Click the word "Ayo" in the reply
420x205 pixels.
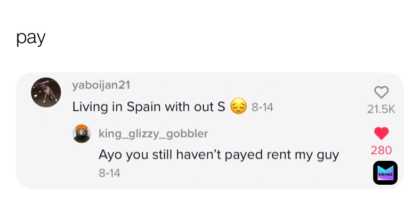click(111, 155)
